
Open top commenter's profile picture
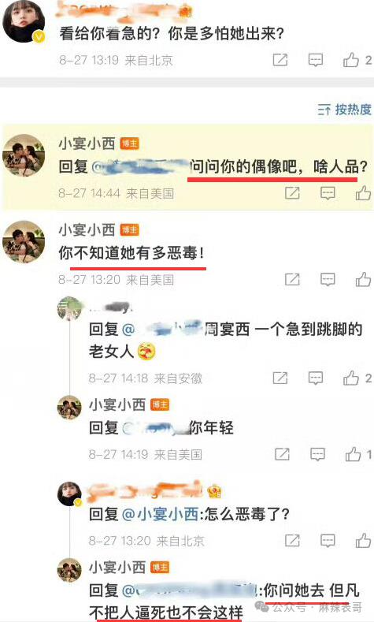tap(24, 21)
